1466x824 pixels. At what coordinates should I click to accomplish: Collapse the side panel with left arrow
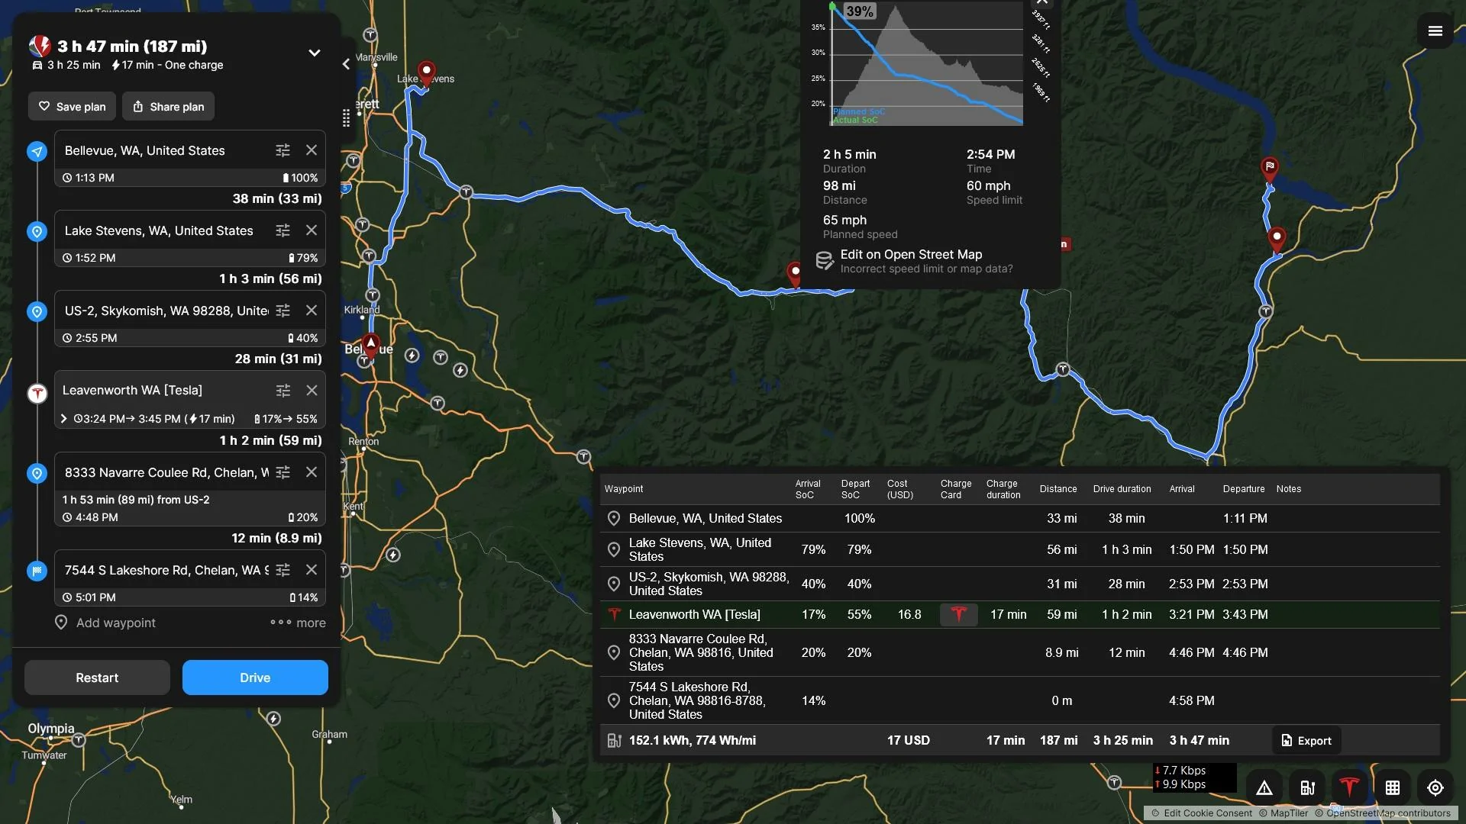[x=347, y=64]
